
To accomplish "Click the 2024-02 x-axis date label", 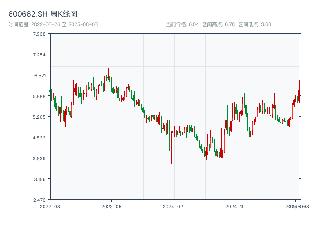I will pyautogui.click(x=173, y=206).
